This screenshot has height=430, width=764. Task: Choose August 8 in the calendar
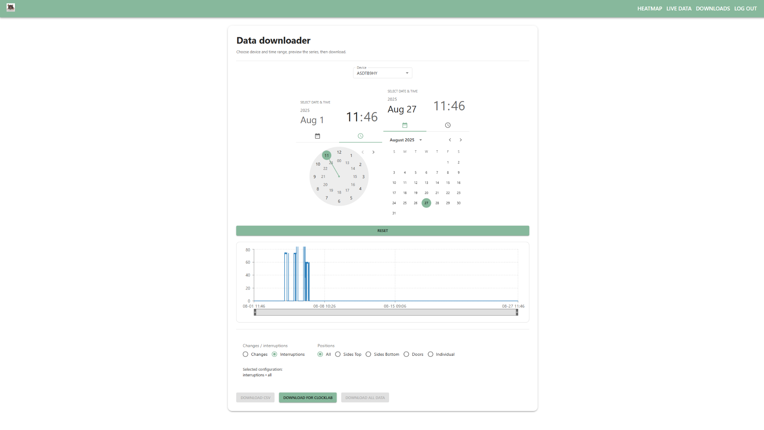[448, 173]
